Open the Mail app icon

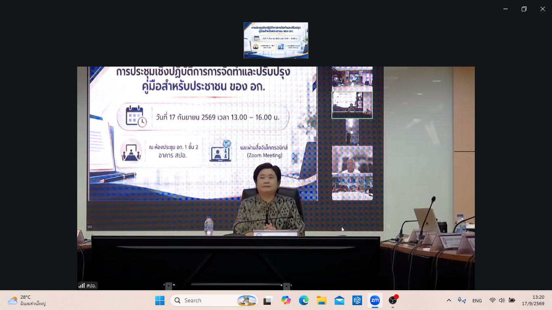tap(339, 300)
